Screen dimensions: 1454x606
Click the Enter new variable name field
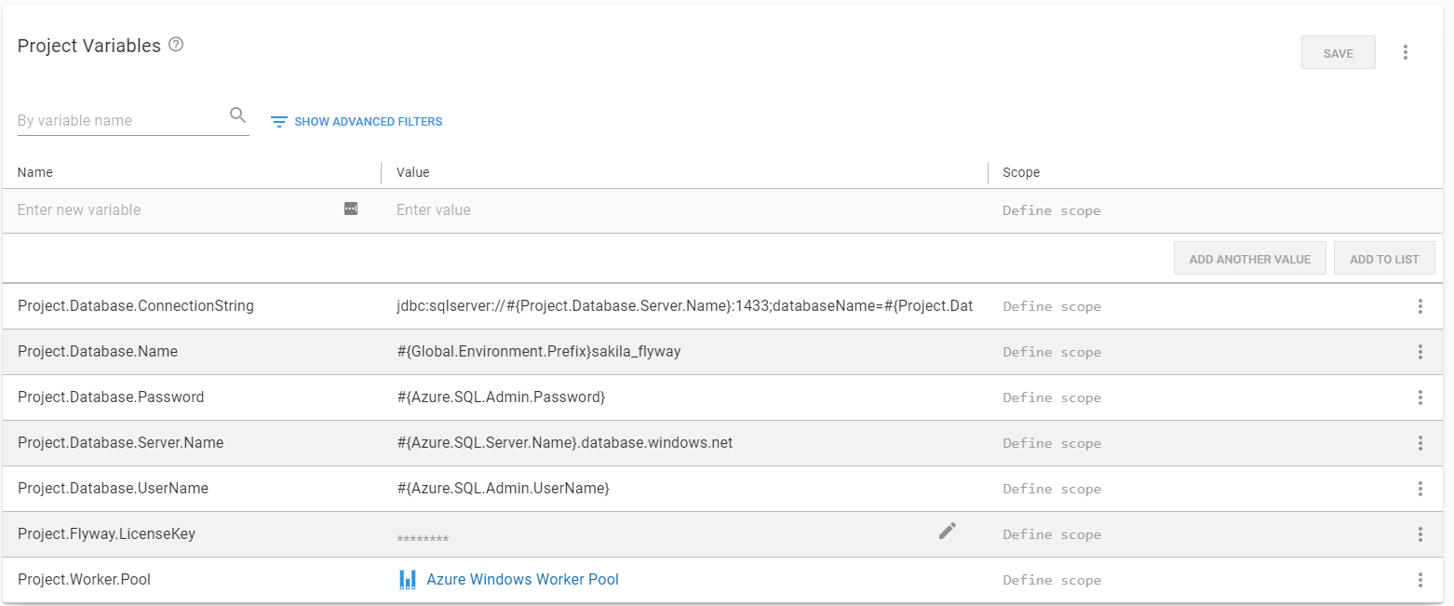(177, 209)
